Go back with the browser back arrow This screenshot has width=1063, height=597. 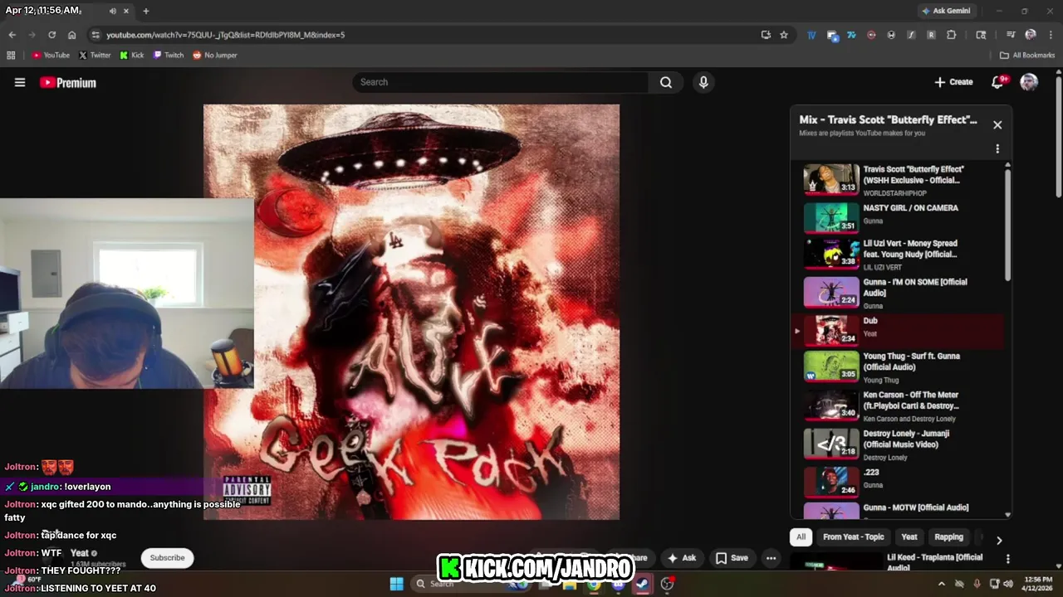[x=12, y=35]
